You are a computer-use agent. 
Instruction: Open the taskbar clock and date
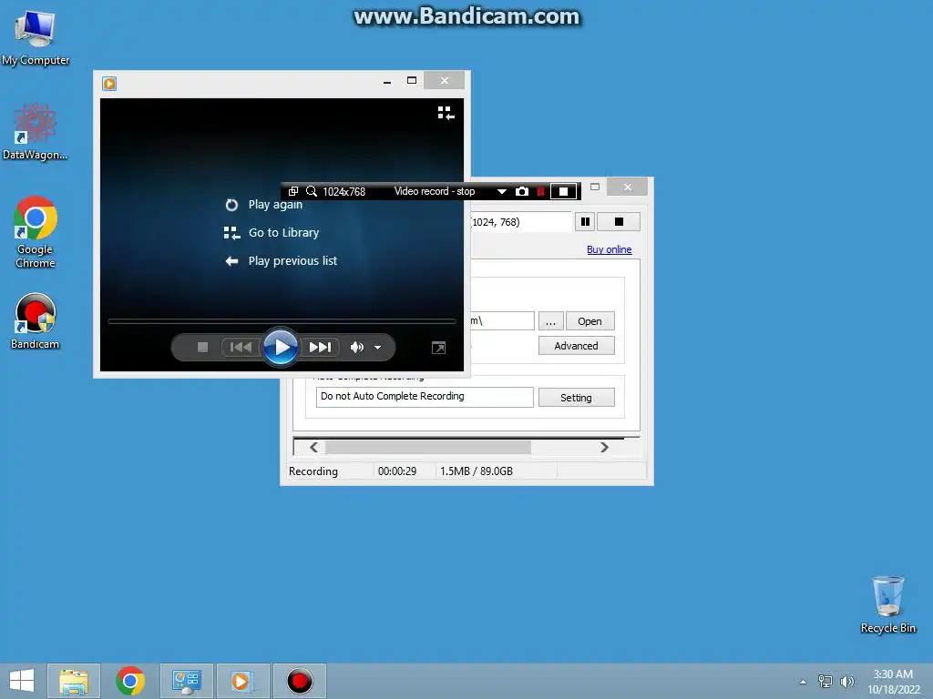893,682
